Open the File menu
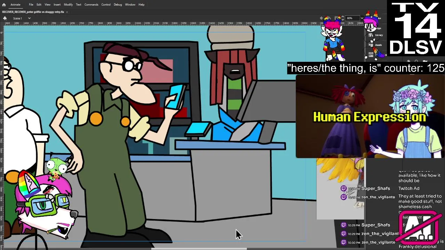This screenshot has height=250, width=445. [x=31, y=5]
